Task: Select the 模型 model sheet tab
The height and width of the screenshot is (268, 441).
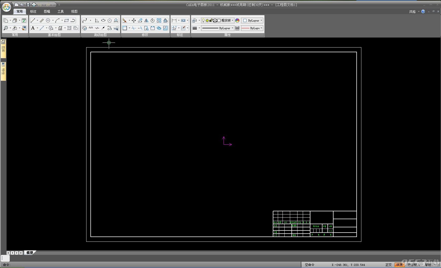Action: (30, 253)
